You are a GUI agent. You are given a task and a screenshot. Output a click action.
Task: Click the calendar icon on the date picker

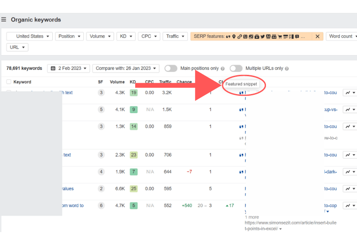point(54,68)
